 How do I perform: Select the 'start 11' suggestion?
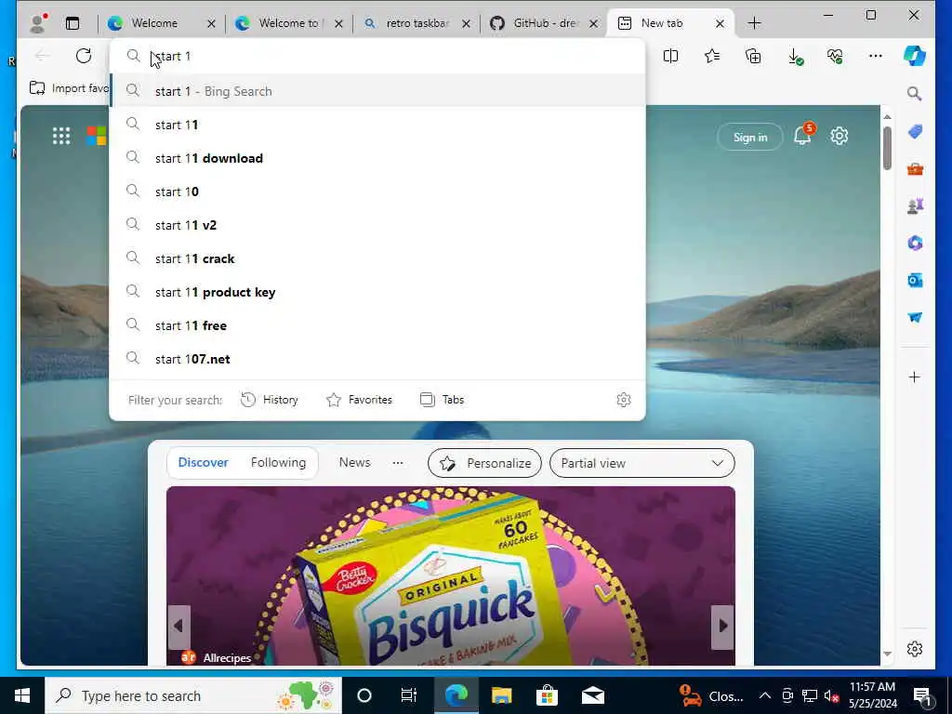(x=377, y=125)
